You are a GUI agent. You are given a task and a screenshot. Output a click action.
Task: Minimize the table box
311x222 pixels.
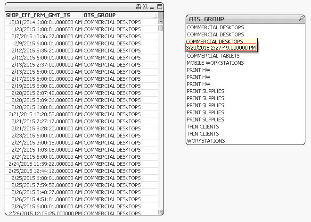[x=152, y=8]
